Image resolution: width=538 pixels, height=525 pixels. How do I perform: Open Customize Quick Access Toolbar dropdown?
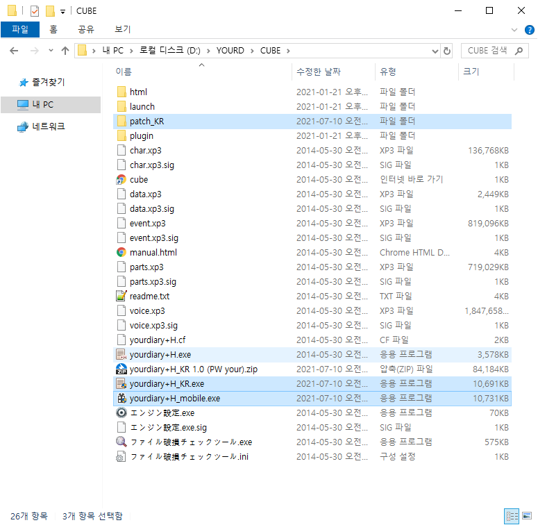(62, 12)
